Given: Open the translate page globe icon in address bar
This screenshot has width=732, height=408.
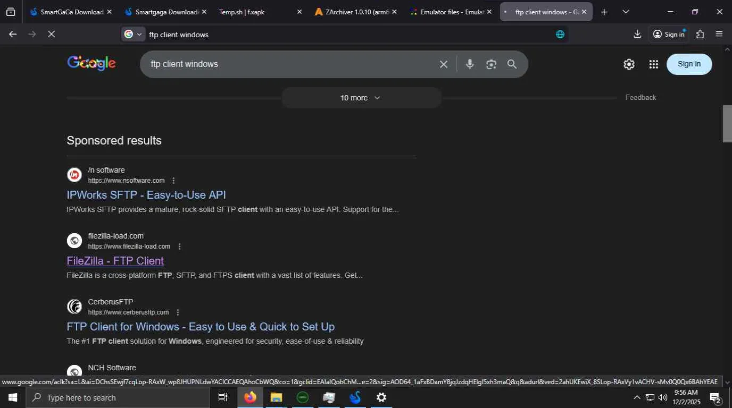Looking at the screenshot, I should [560, 35].
